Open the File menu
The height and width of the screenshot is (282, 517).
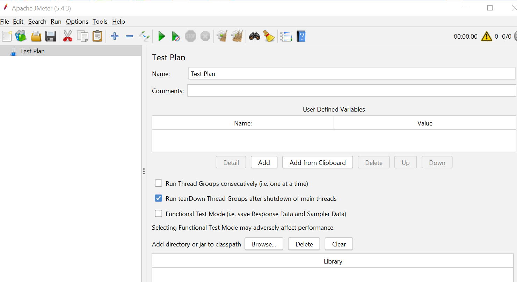5,22
